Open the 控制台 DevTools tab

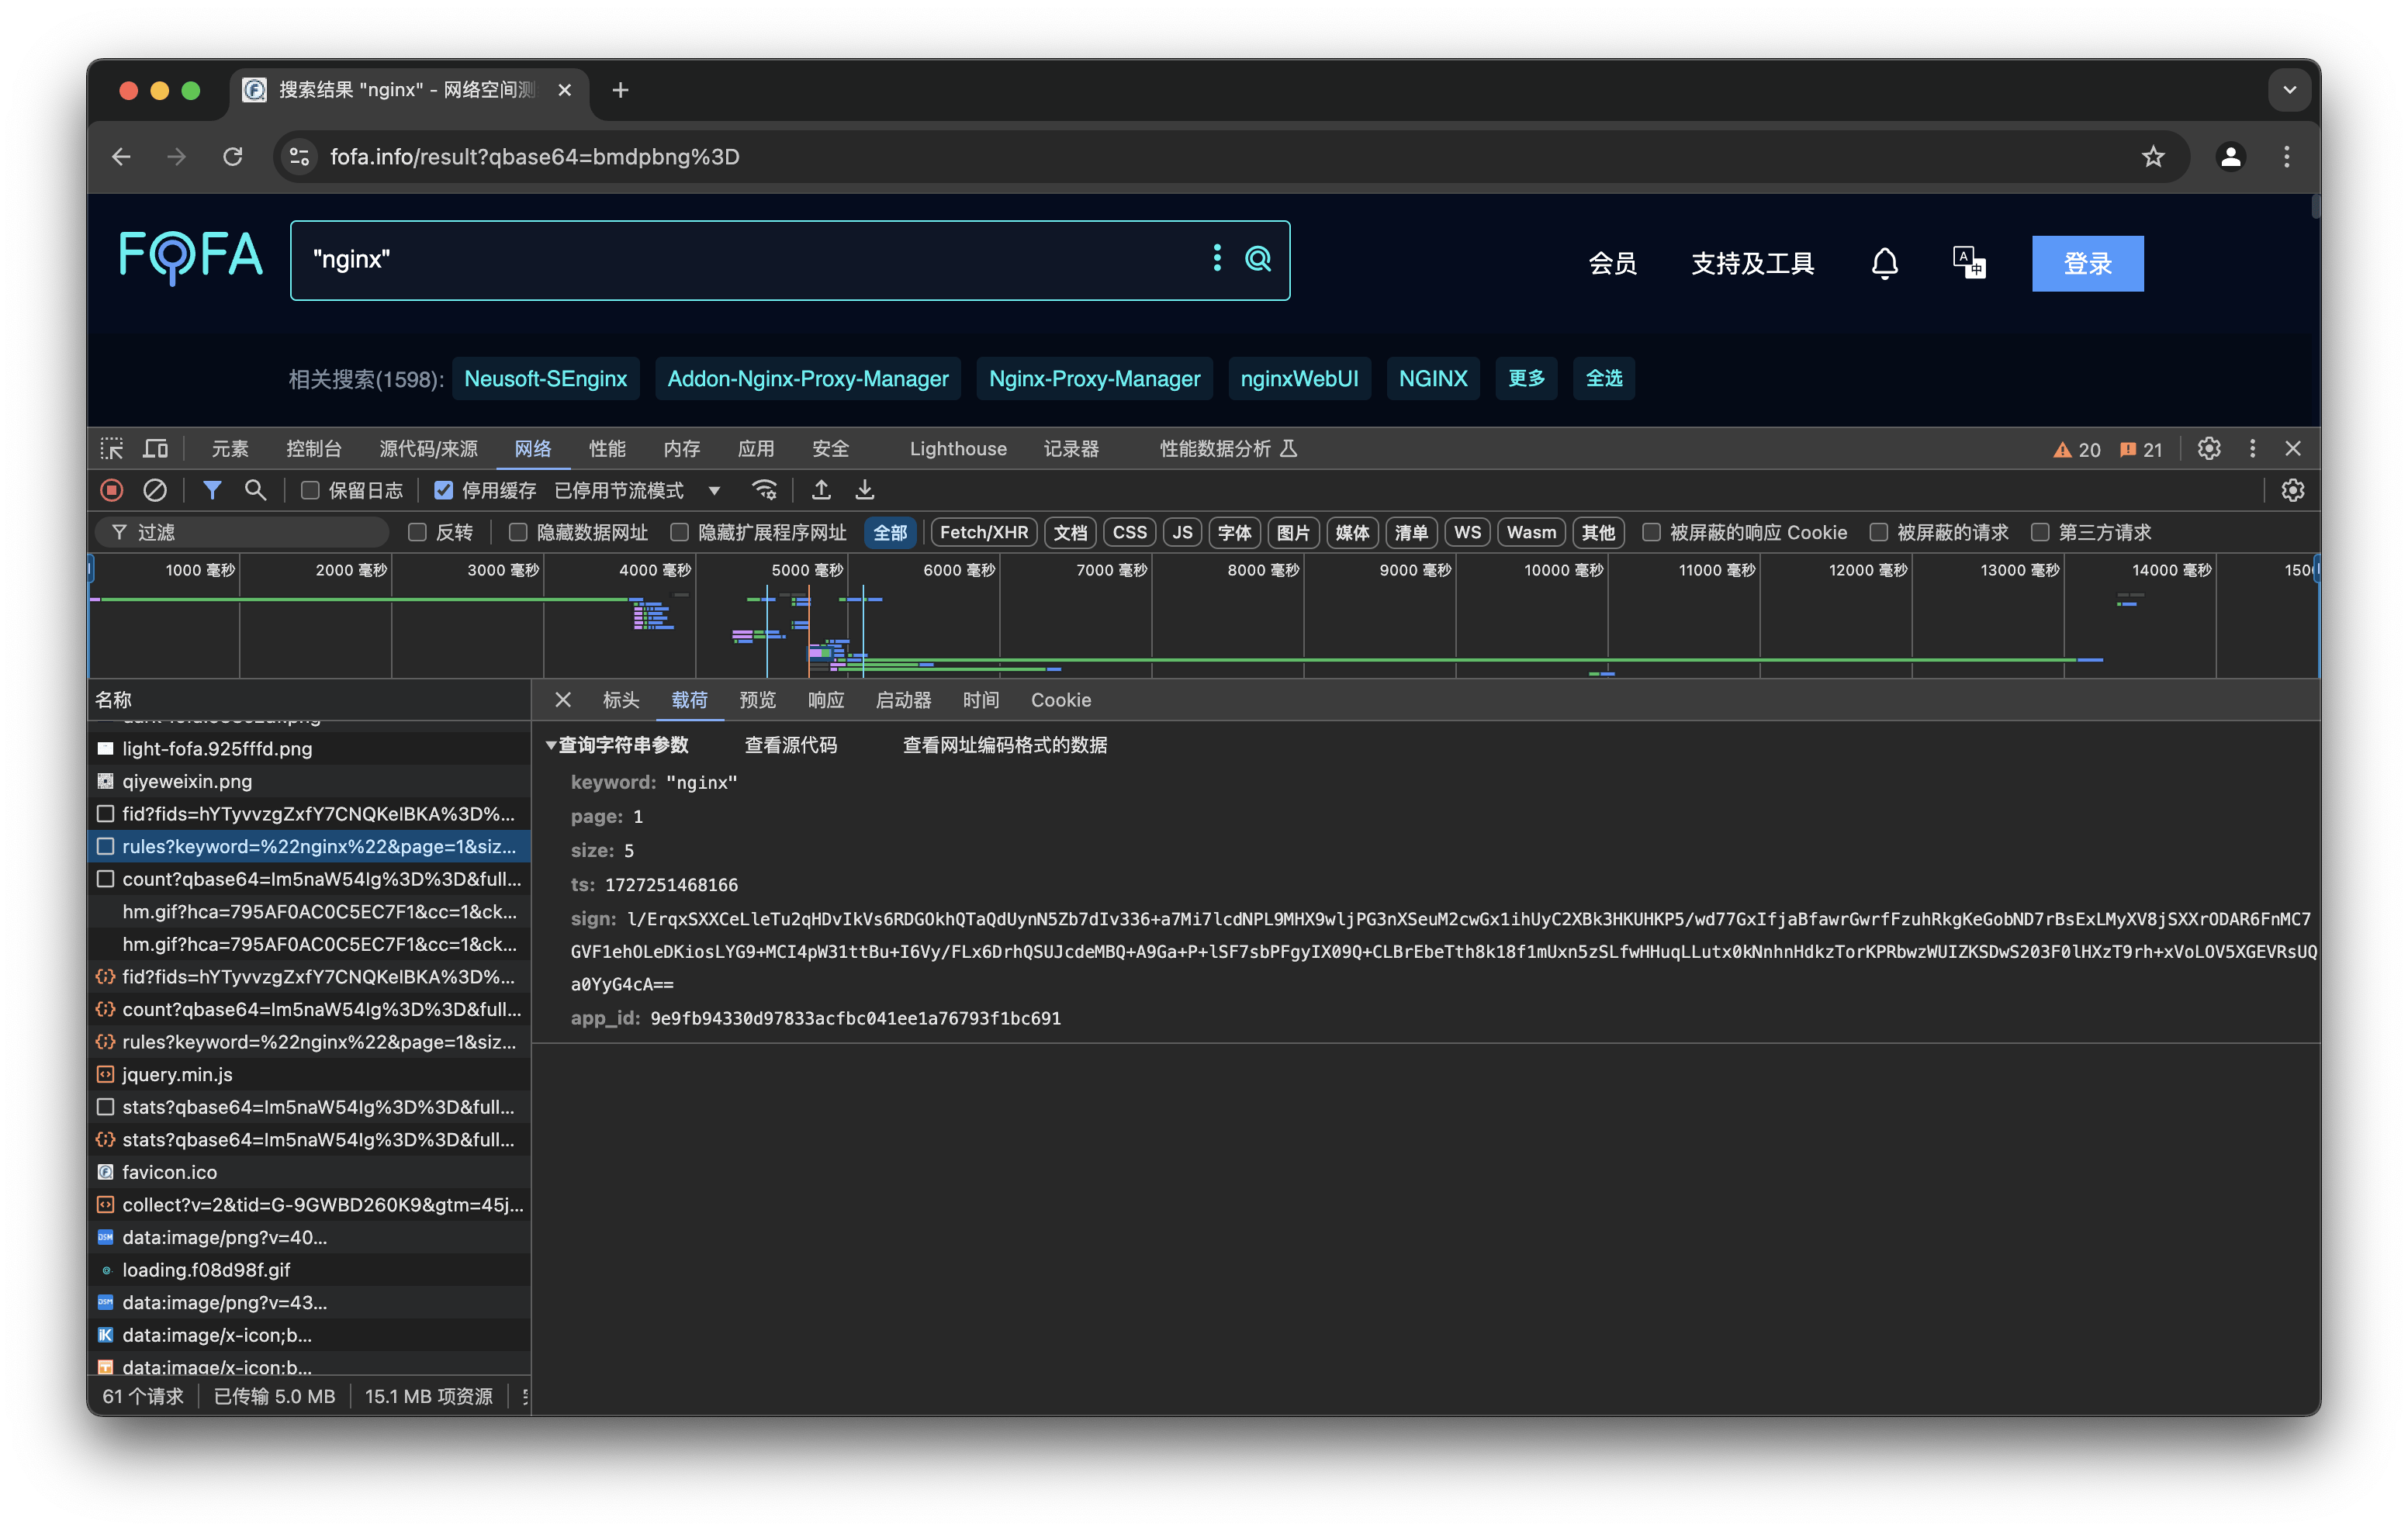pyautogui.click(x=314, y=449)
